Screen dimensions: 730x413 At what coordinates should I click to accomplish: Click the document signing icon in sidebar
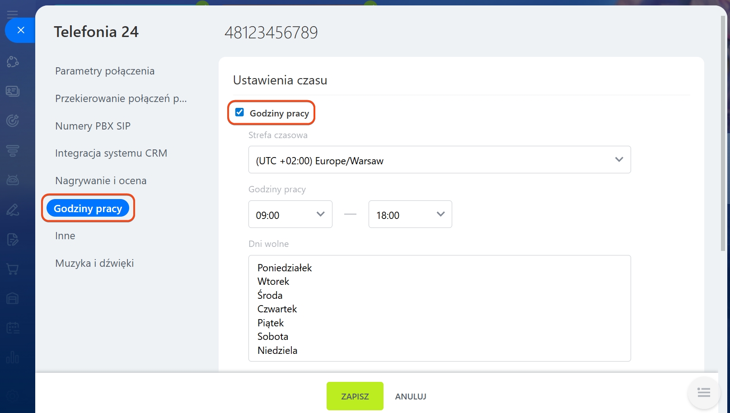pos(13,239)
